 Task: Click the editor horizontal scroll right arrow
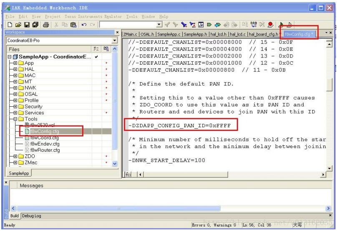tap(323, 174)
